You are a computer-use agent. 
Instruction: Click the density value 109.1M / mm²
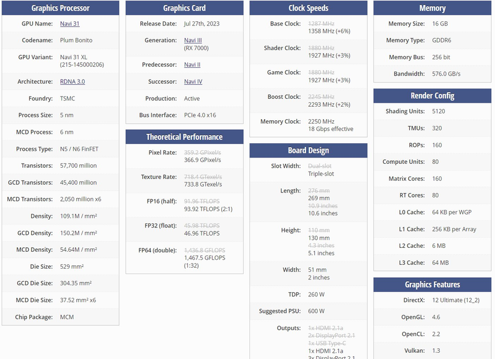pos(78,216)
